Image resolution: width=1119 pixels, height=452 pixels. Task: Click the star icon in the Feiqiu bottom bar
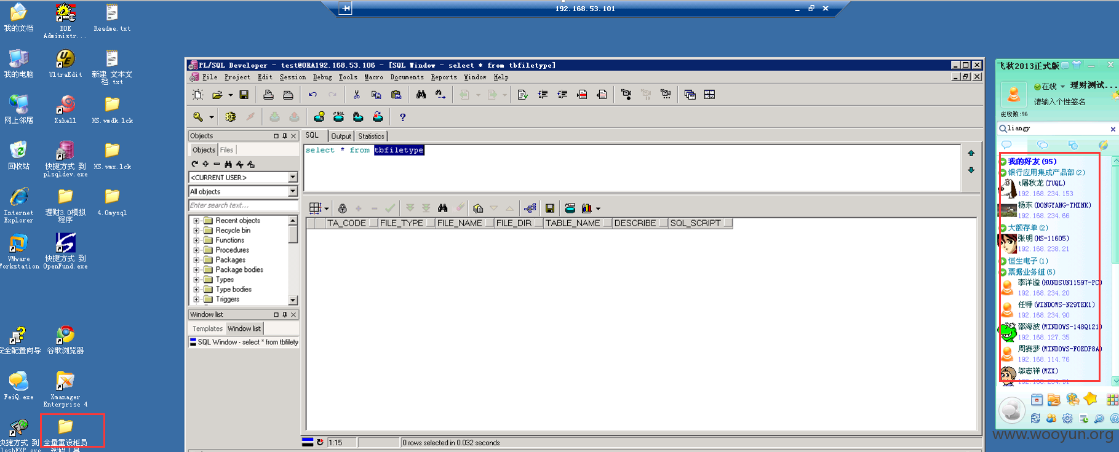[x=1091, y=399]
